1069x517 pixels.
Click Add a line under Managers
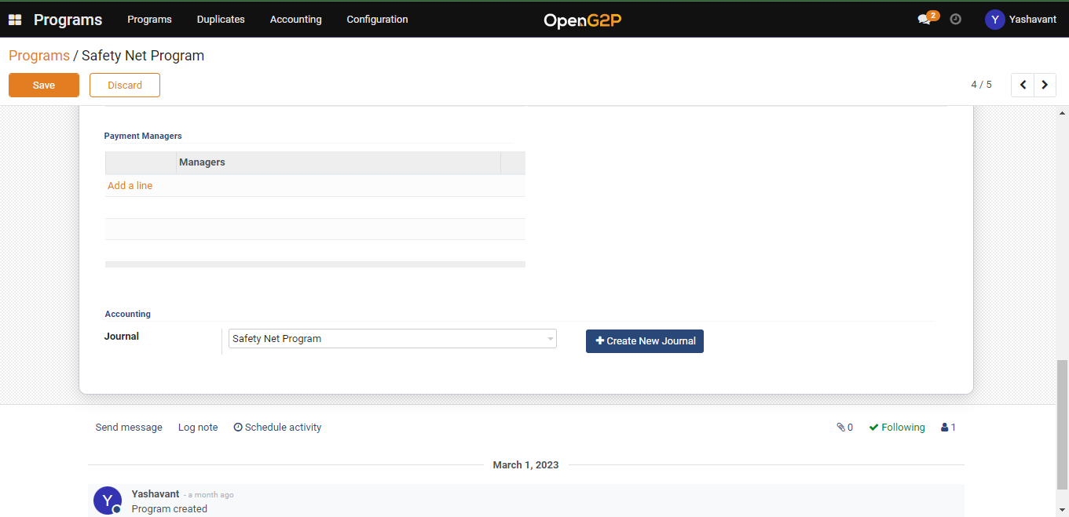click(x=130, y=186)
